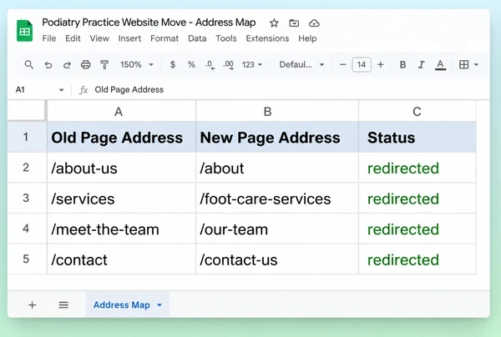501x337 pixels.
Task: Toggle italic formatting
Action: point(422,65)
